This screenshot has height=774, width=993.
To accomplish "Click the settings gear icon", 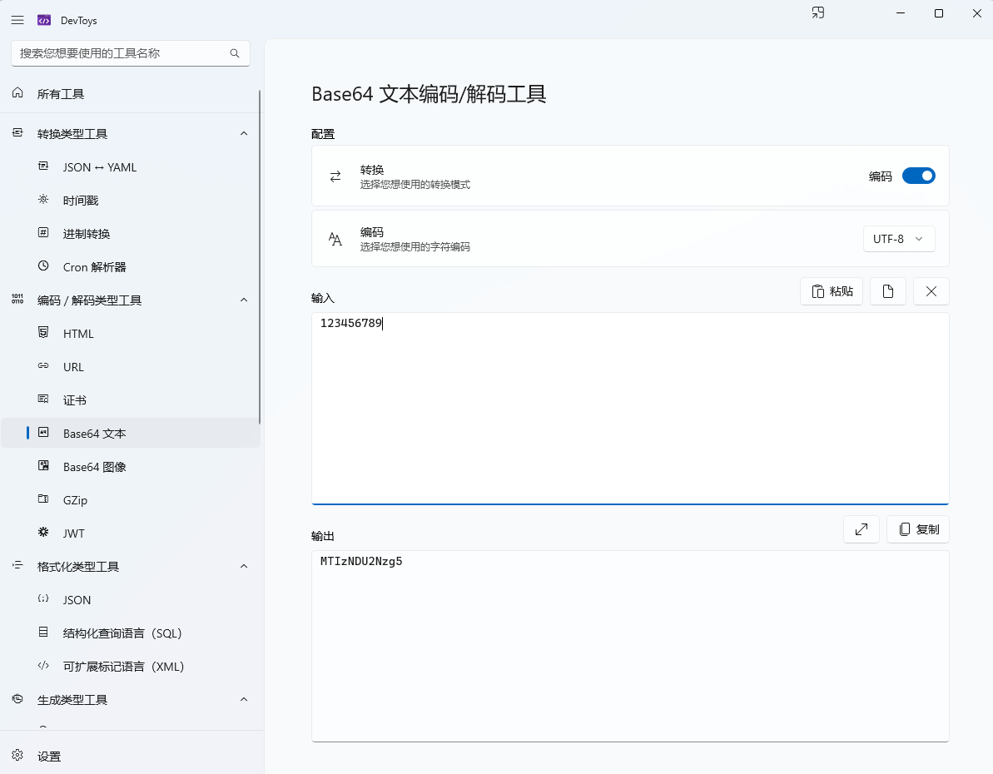I will [17, 755].
